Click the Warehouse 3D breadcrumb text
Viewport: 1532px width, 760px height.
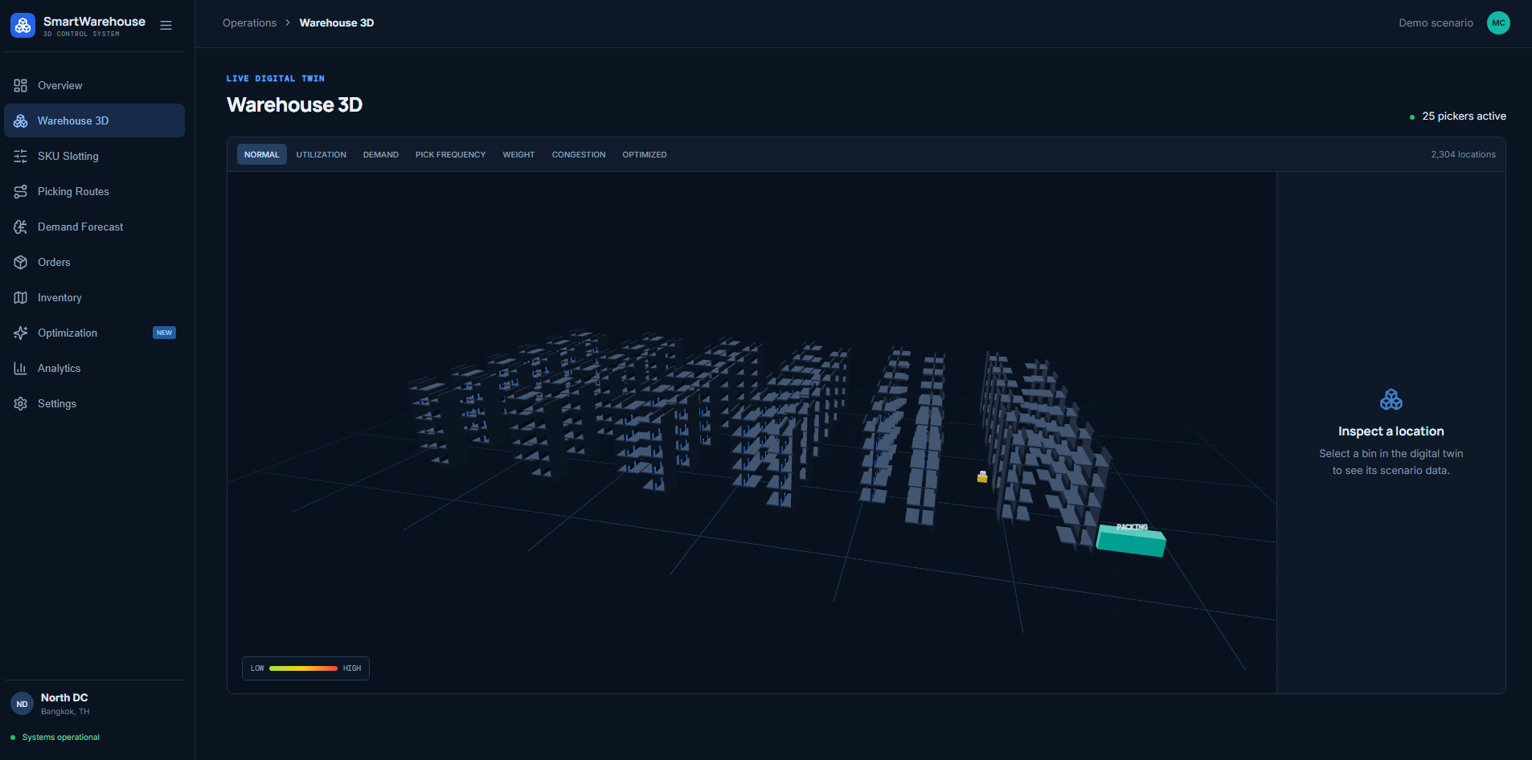coord(337,23)
